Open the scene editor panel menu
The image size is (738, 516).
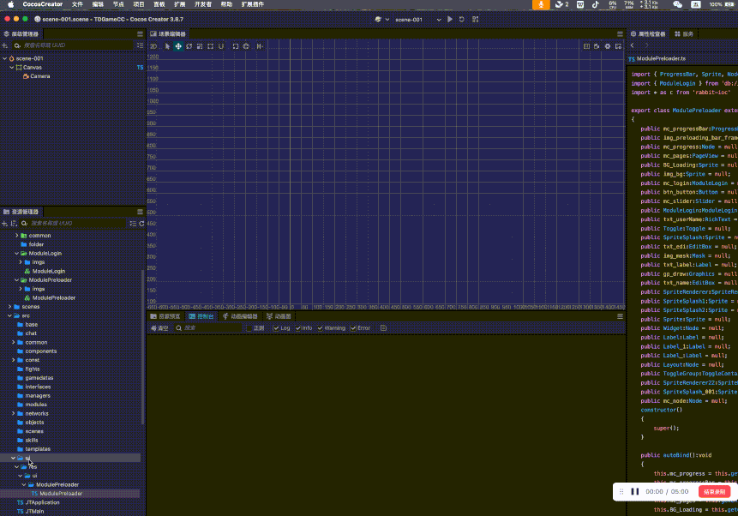click(x=620, y=34)
